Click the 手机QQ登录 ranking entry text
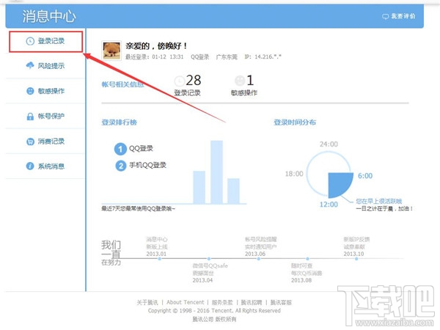The image size is (440, 330). tap(147, 165)
